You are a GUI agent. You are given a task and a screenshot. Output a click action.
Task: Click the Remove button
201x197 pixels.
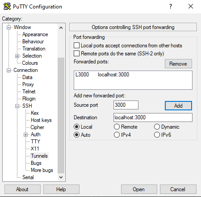[x=178, y=64]
